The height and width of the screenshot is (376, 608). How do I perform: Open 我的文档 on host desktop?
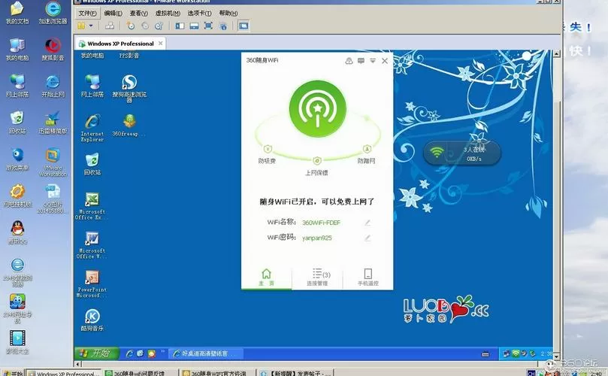17,13
